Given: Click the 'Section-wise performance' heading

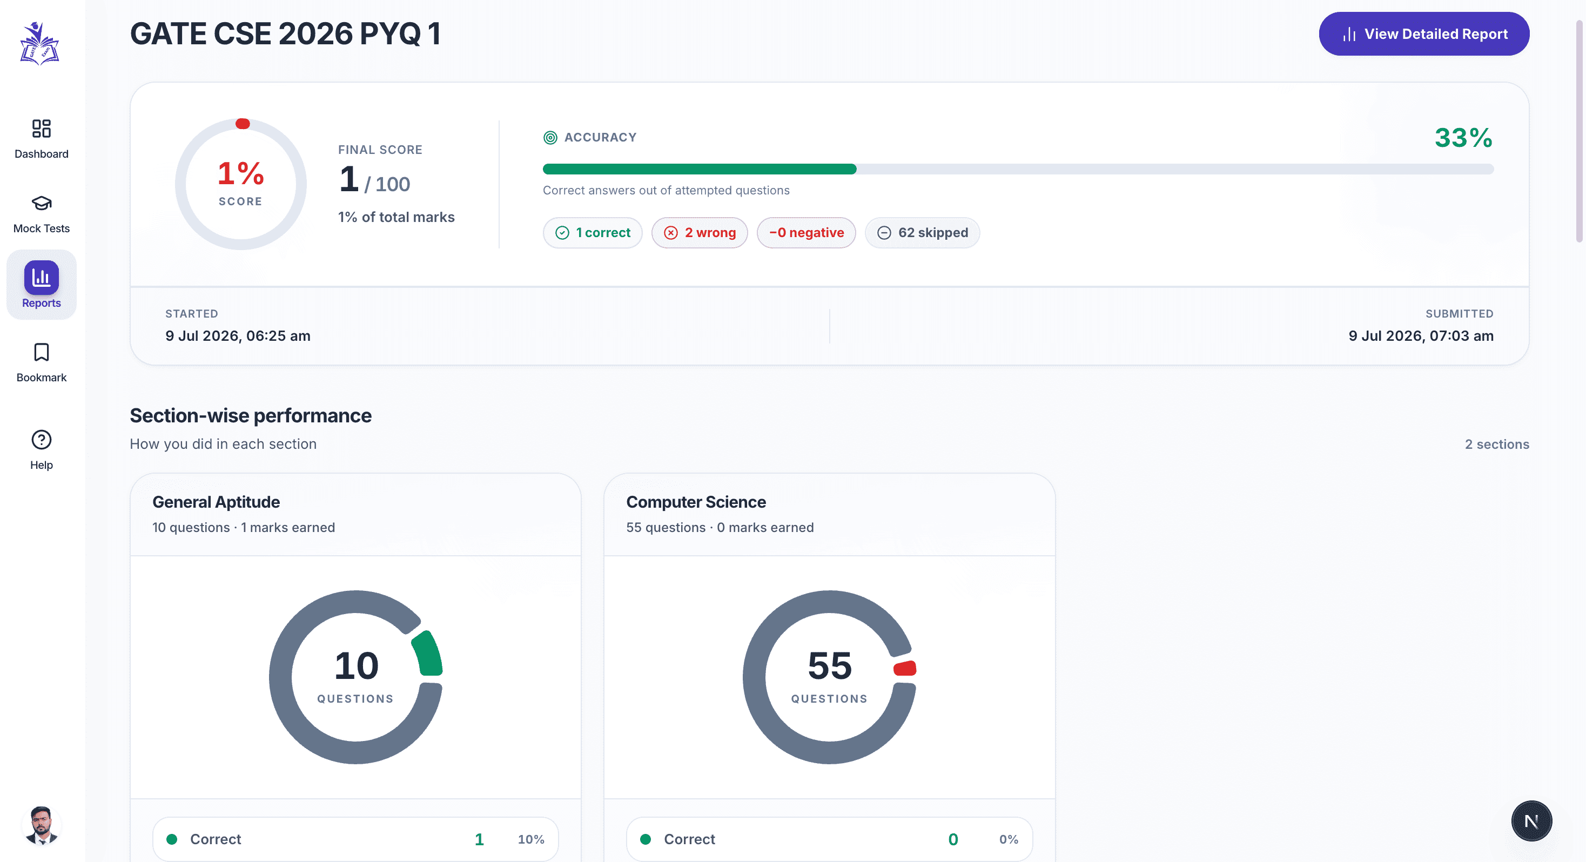Looking at the screenshot, I should (251, 416).
